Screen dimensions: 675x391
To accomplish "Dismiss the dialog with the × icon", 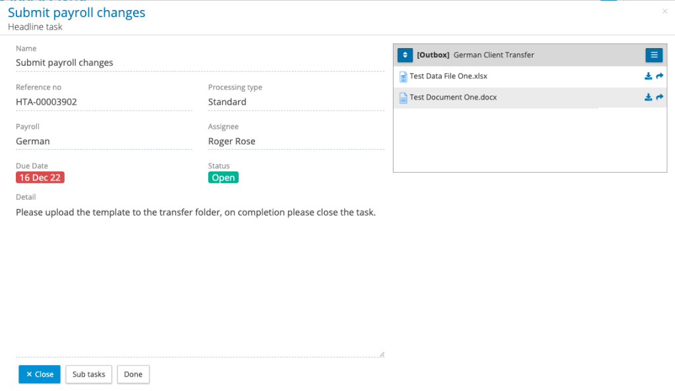I will [664, 11].
